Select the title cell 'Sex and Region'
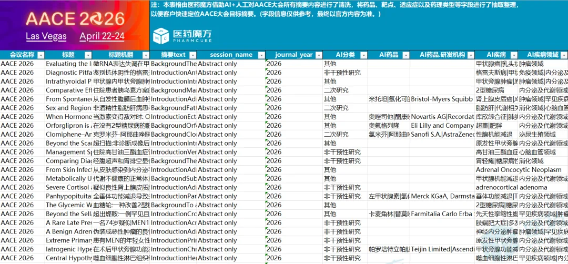This screenshot has height=264, width=568. click(x=69, y=108)
